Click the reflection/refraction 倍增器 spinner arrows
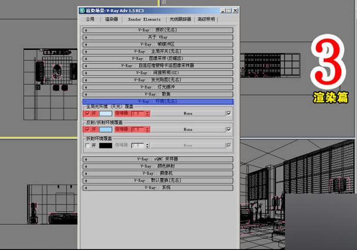 point(147,129)
